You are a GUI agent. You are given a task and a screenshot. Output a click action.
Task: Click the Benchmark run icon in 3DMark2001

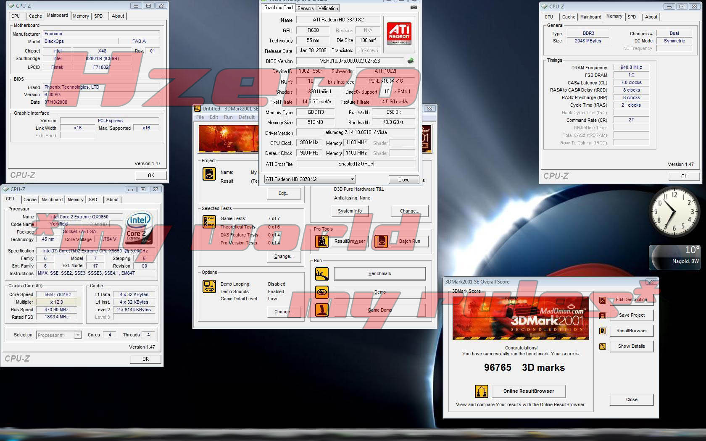pos(322,274)
